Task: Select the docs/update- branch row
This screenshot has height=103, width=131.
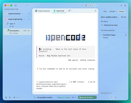Action: point(17,32)
